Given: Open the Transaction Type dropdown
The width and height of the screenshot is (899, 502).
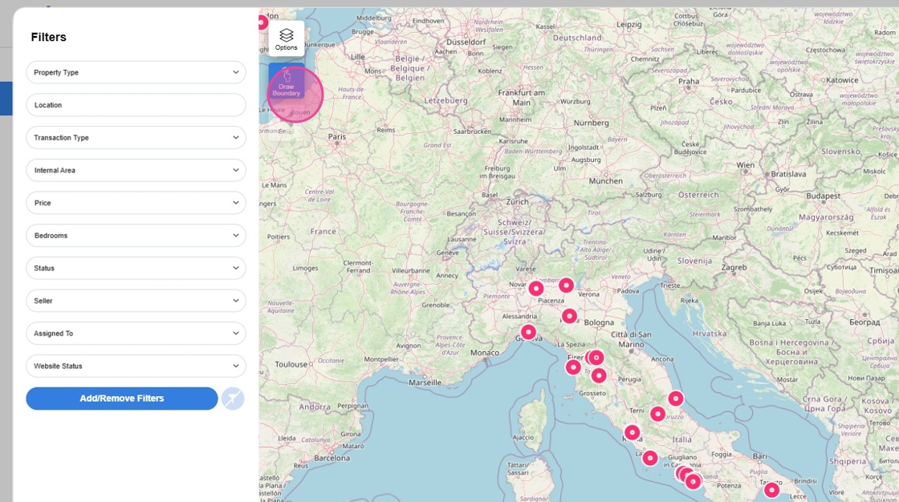Looking at the screenshot, I should [x=136, y=138].
